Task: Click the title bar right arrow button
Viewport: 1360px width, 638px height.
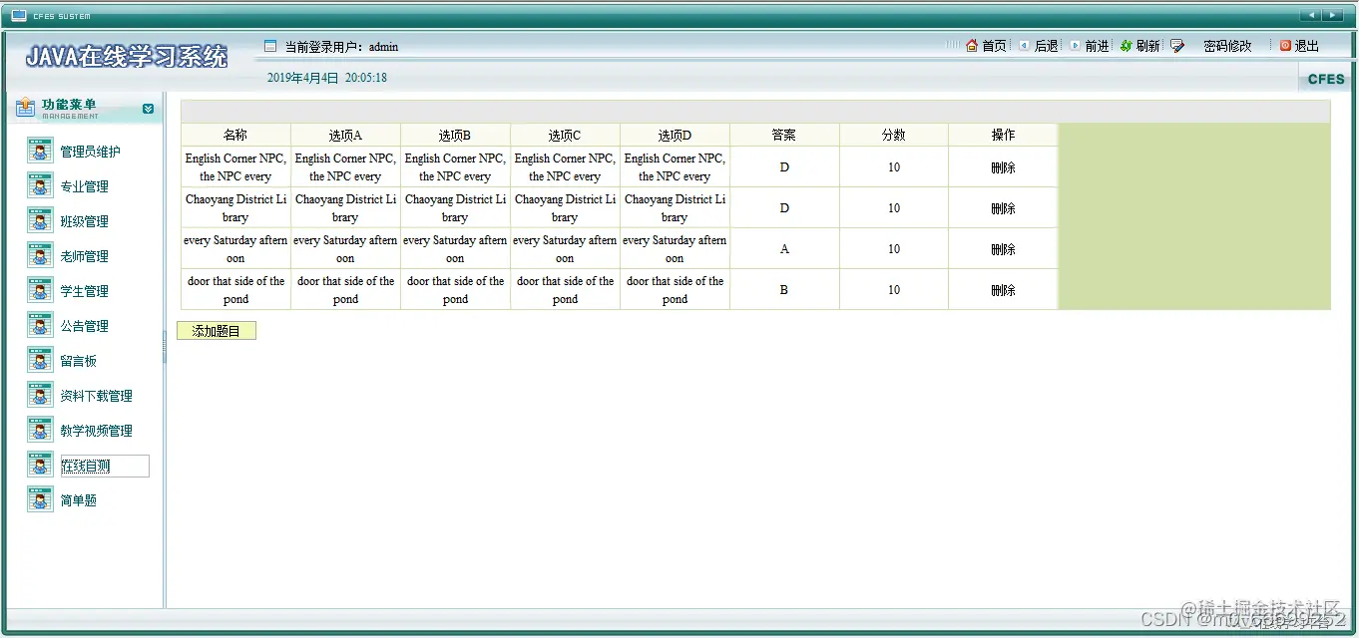Action: (x=1333, y=15)
